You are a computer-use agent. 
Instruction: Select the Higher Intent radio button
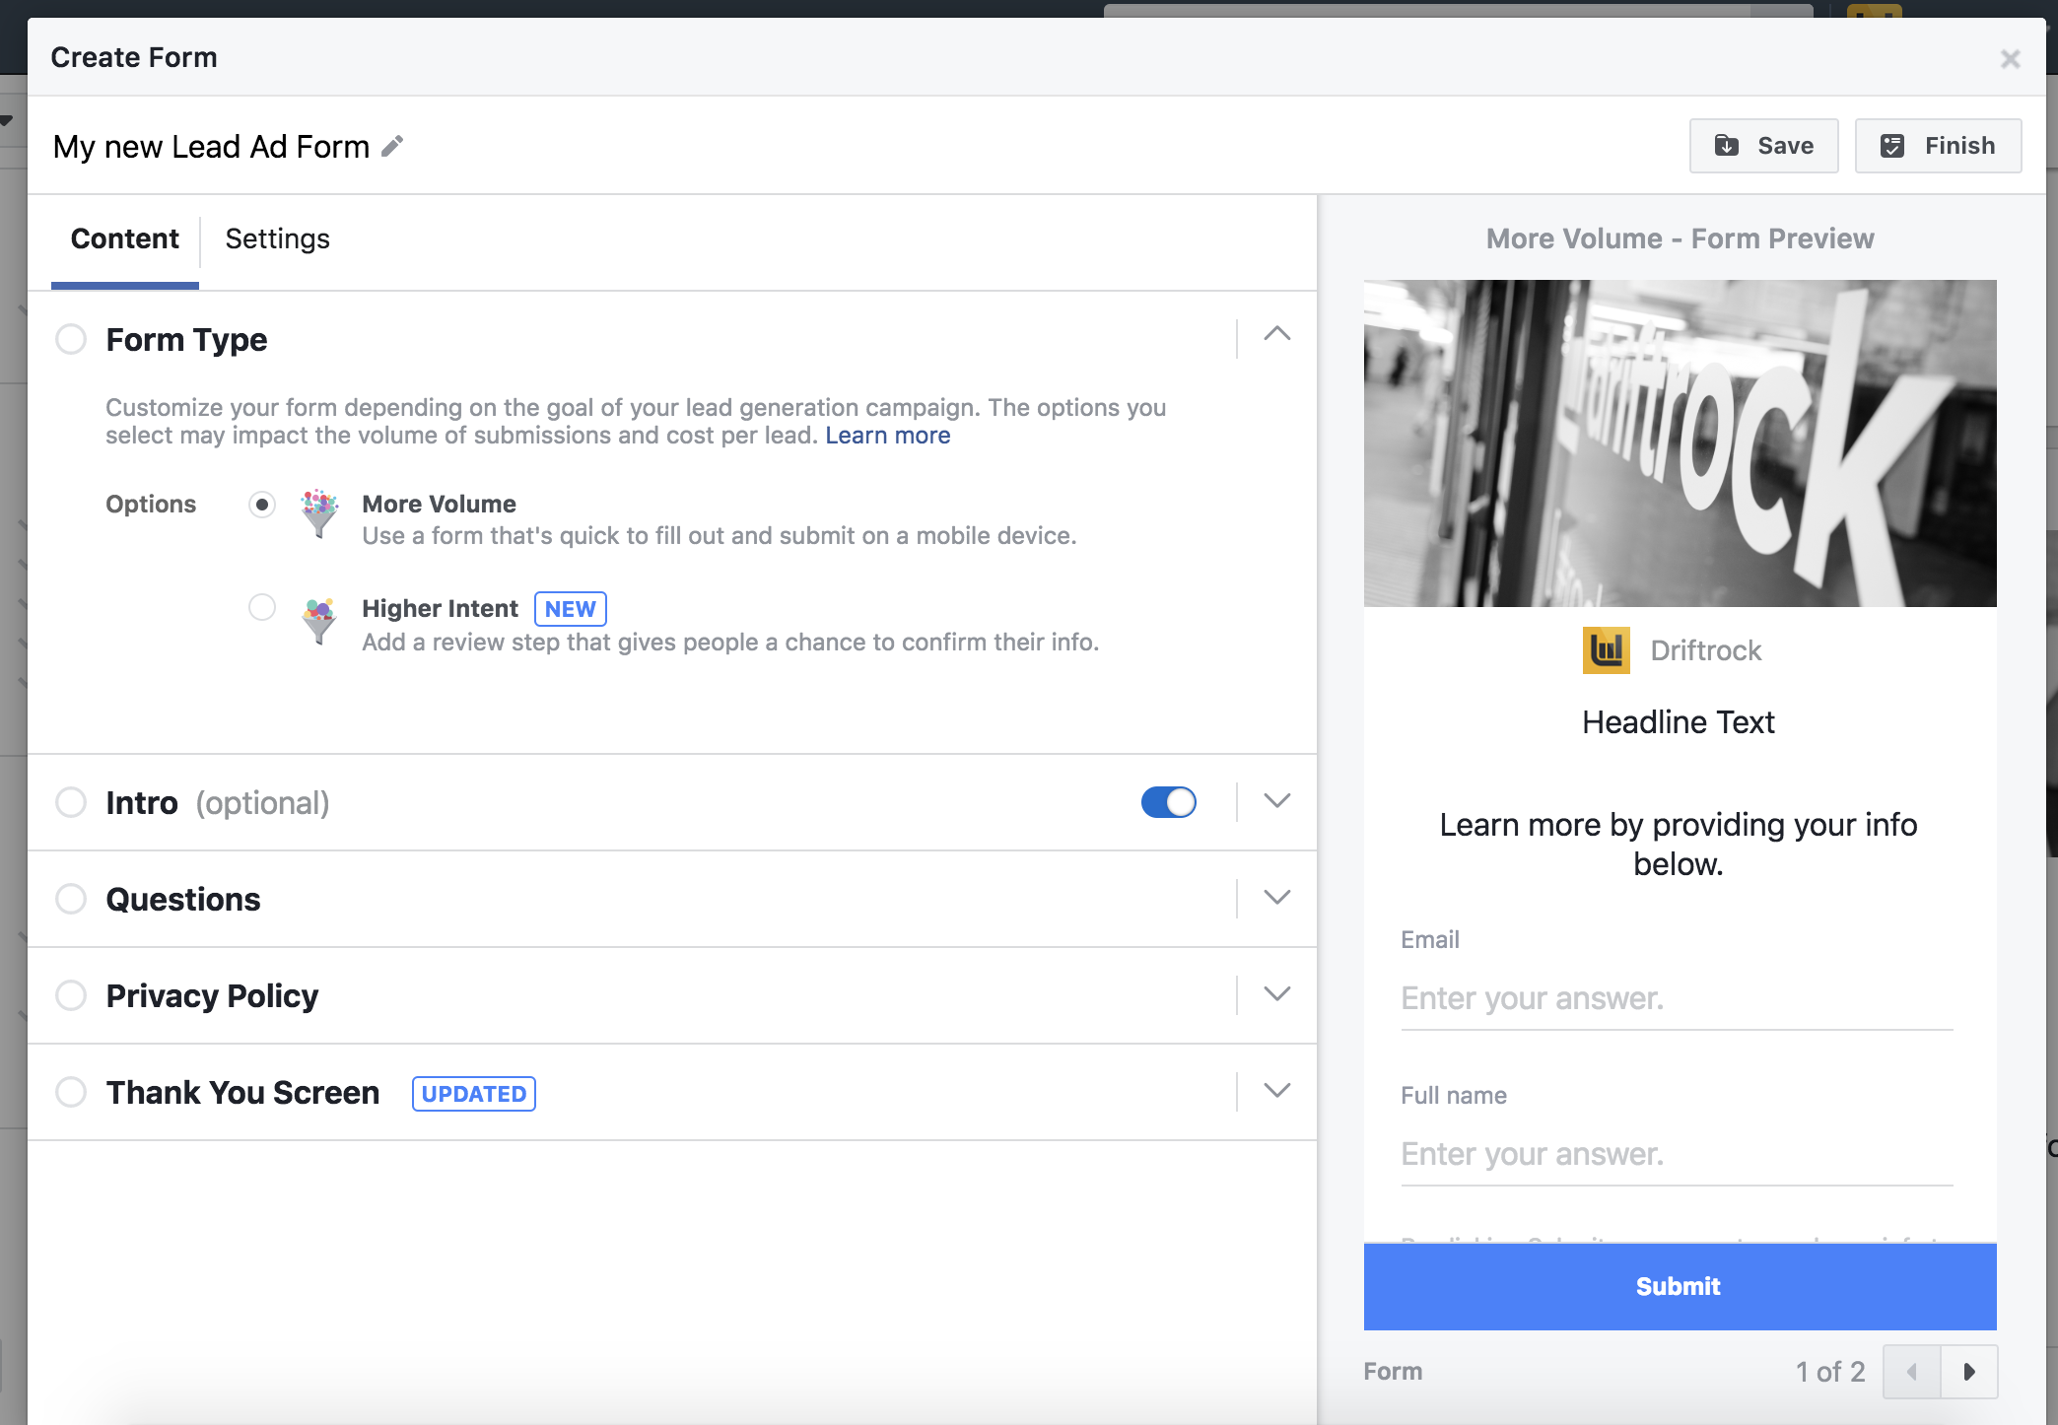click(261, 607)
